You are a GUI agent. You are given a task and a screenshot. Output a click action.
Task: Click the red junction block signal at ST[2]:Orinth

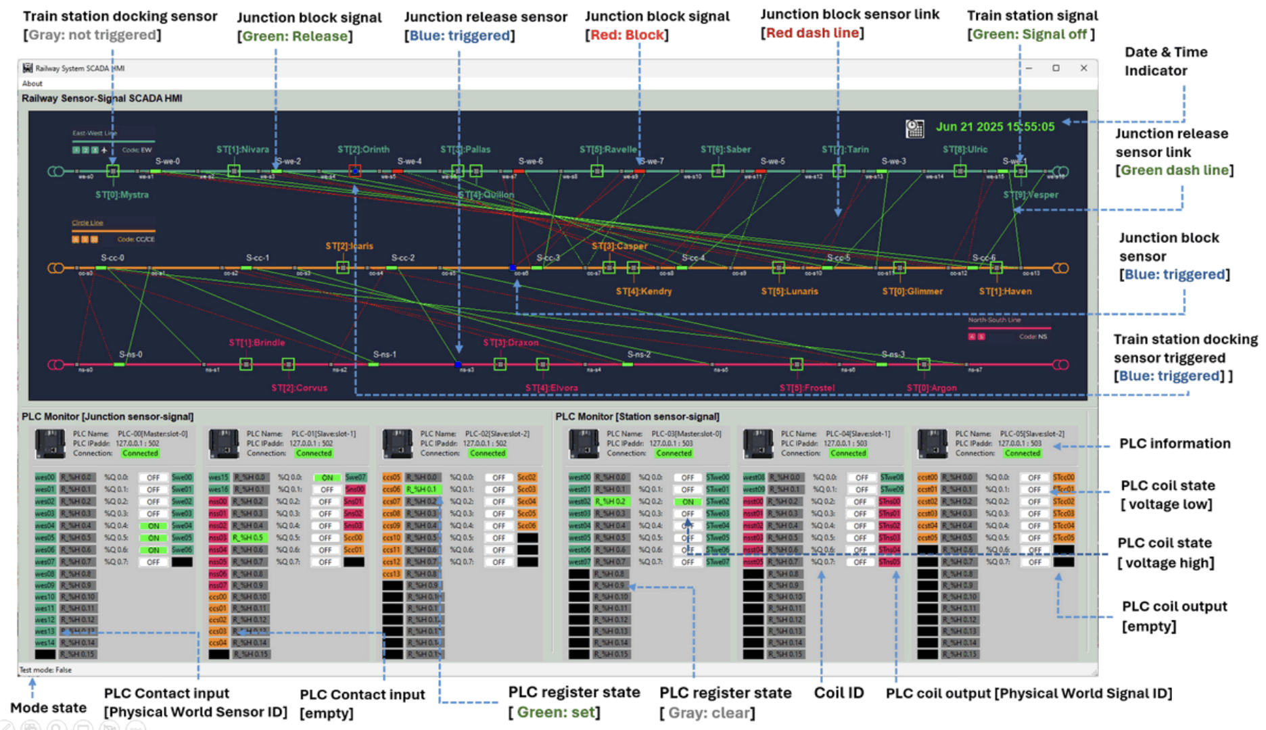click(355, 171)
